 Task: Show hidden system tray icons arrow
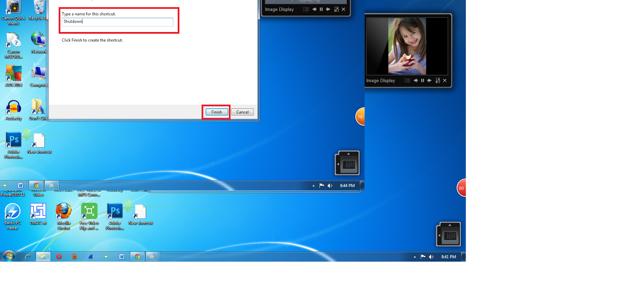pos(415,257)
